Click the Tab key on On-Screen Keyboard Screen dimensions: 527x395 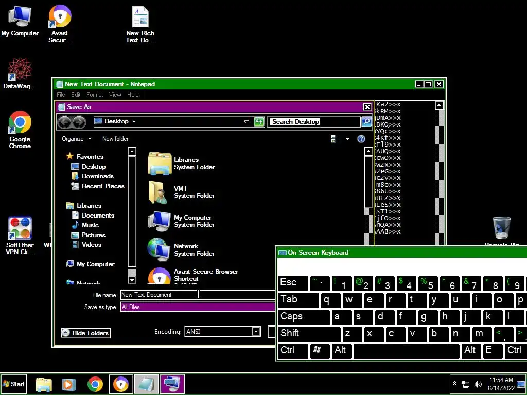[x=298, y=300]
